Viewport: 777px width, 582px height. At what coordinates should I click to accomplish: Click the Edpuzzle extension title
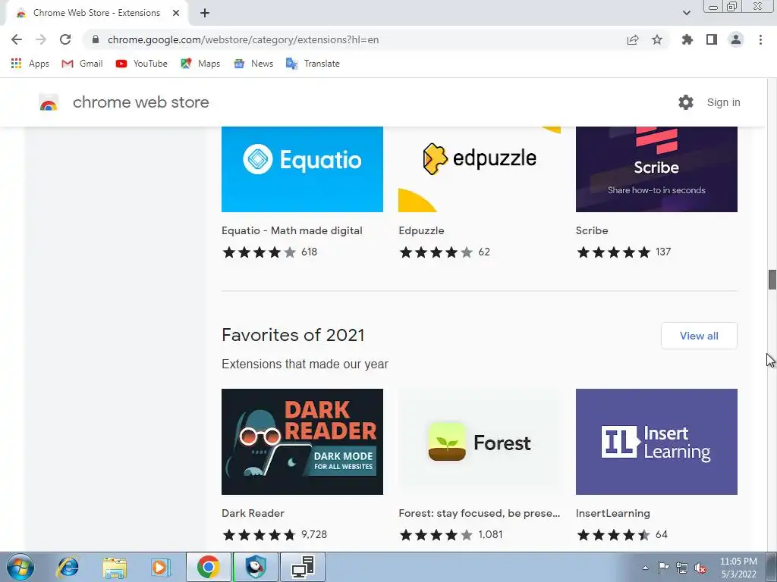(421, 230)
